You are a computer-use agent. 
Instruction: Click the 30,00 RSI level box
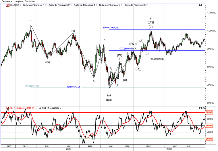(x=209, y=139)
